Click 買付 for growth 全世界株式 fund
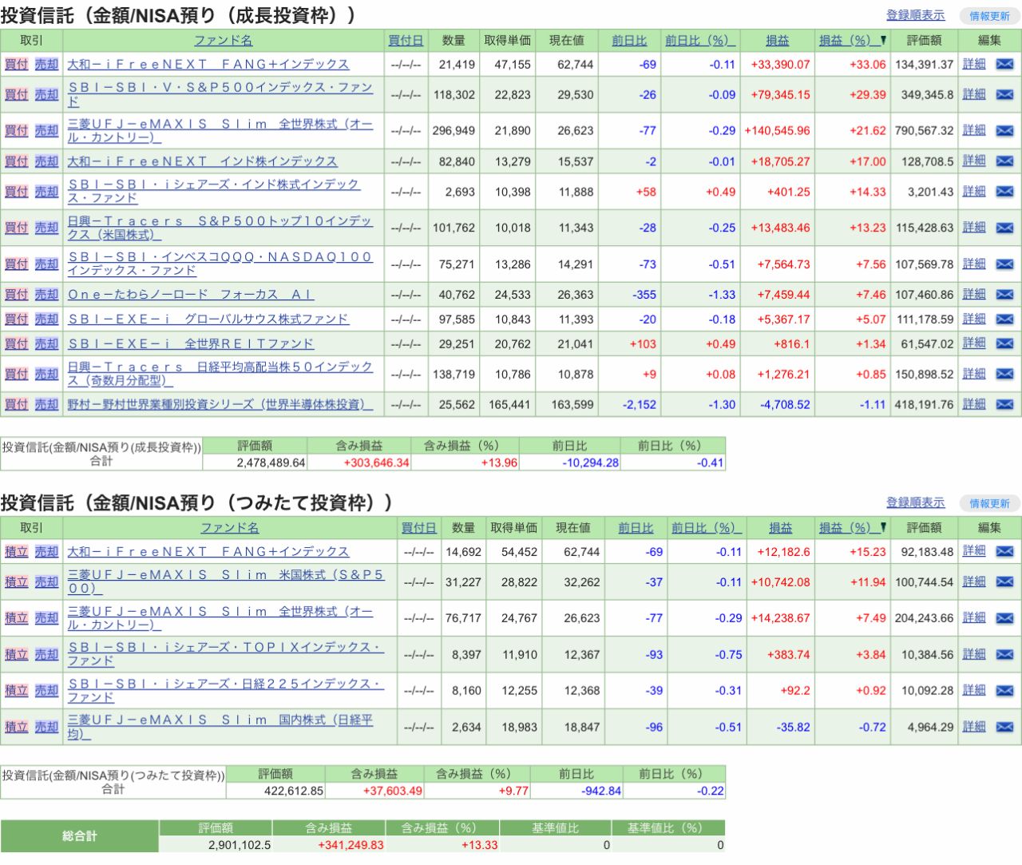 coord(17,130)
